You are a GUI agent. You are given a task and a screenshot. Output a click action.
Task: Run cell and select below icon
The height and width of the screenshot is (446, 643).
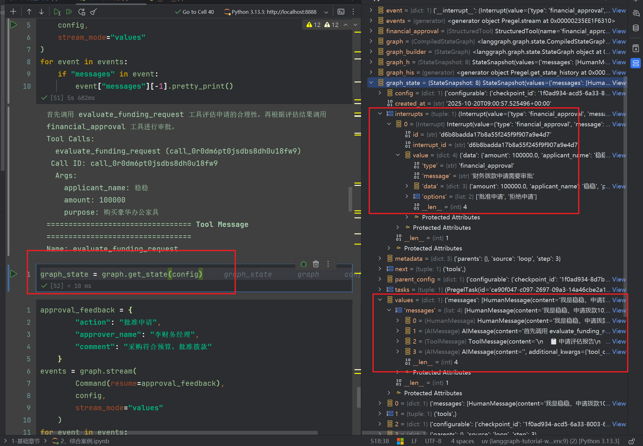coord(57,12)
